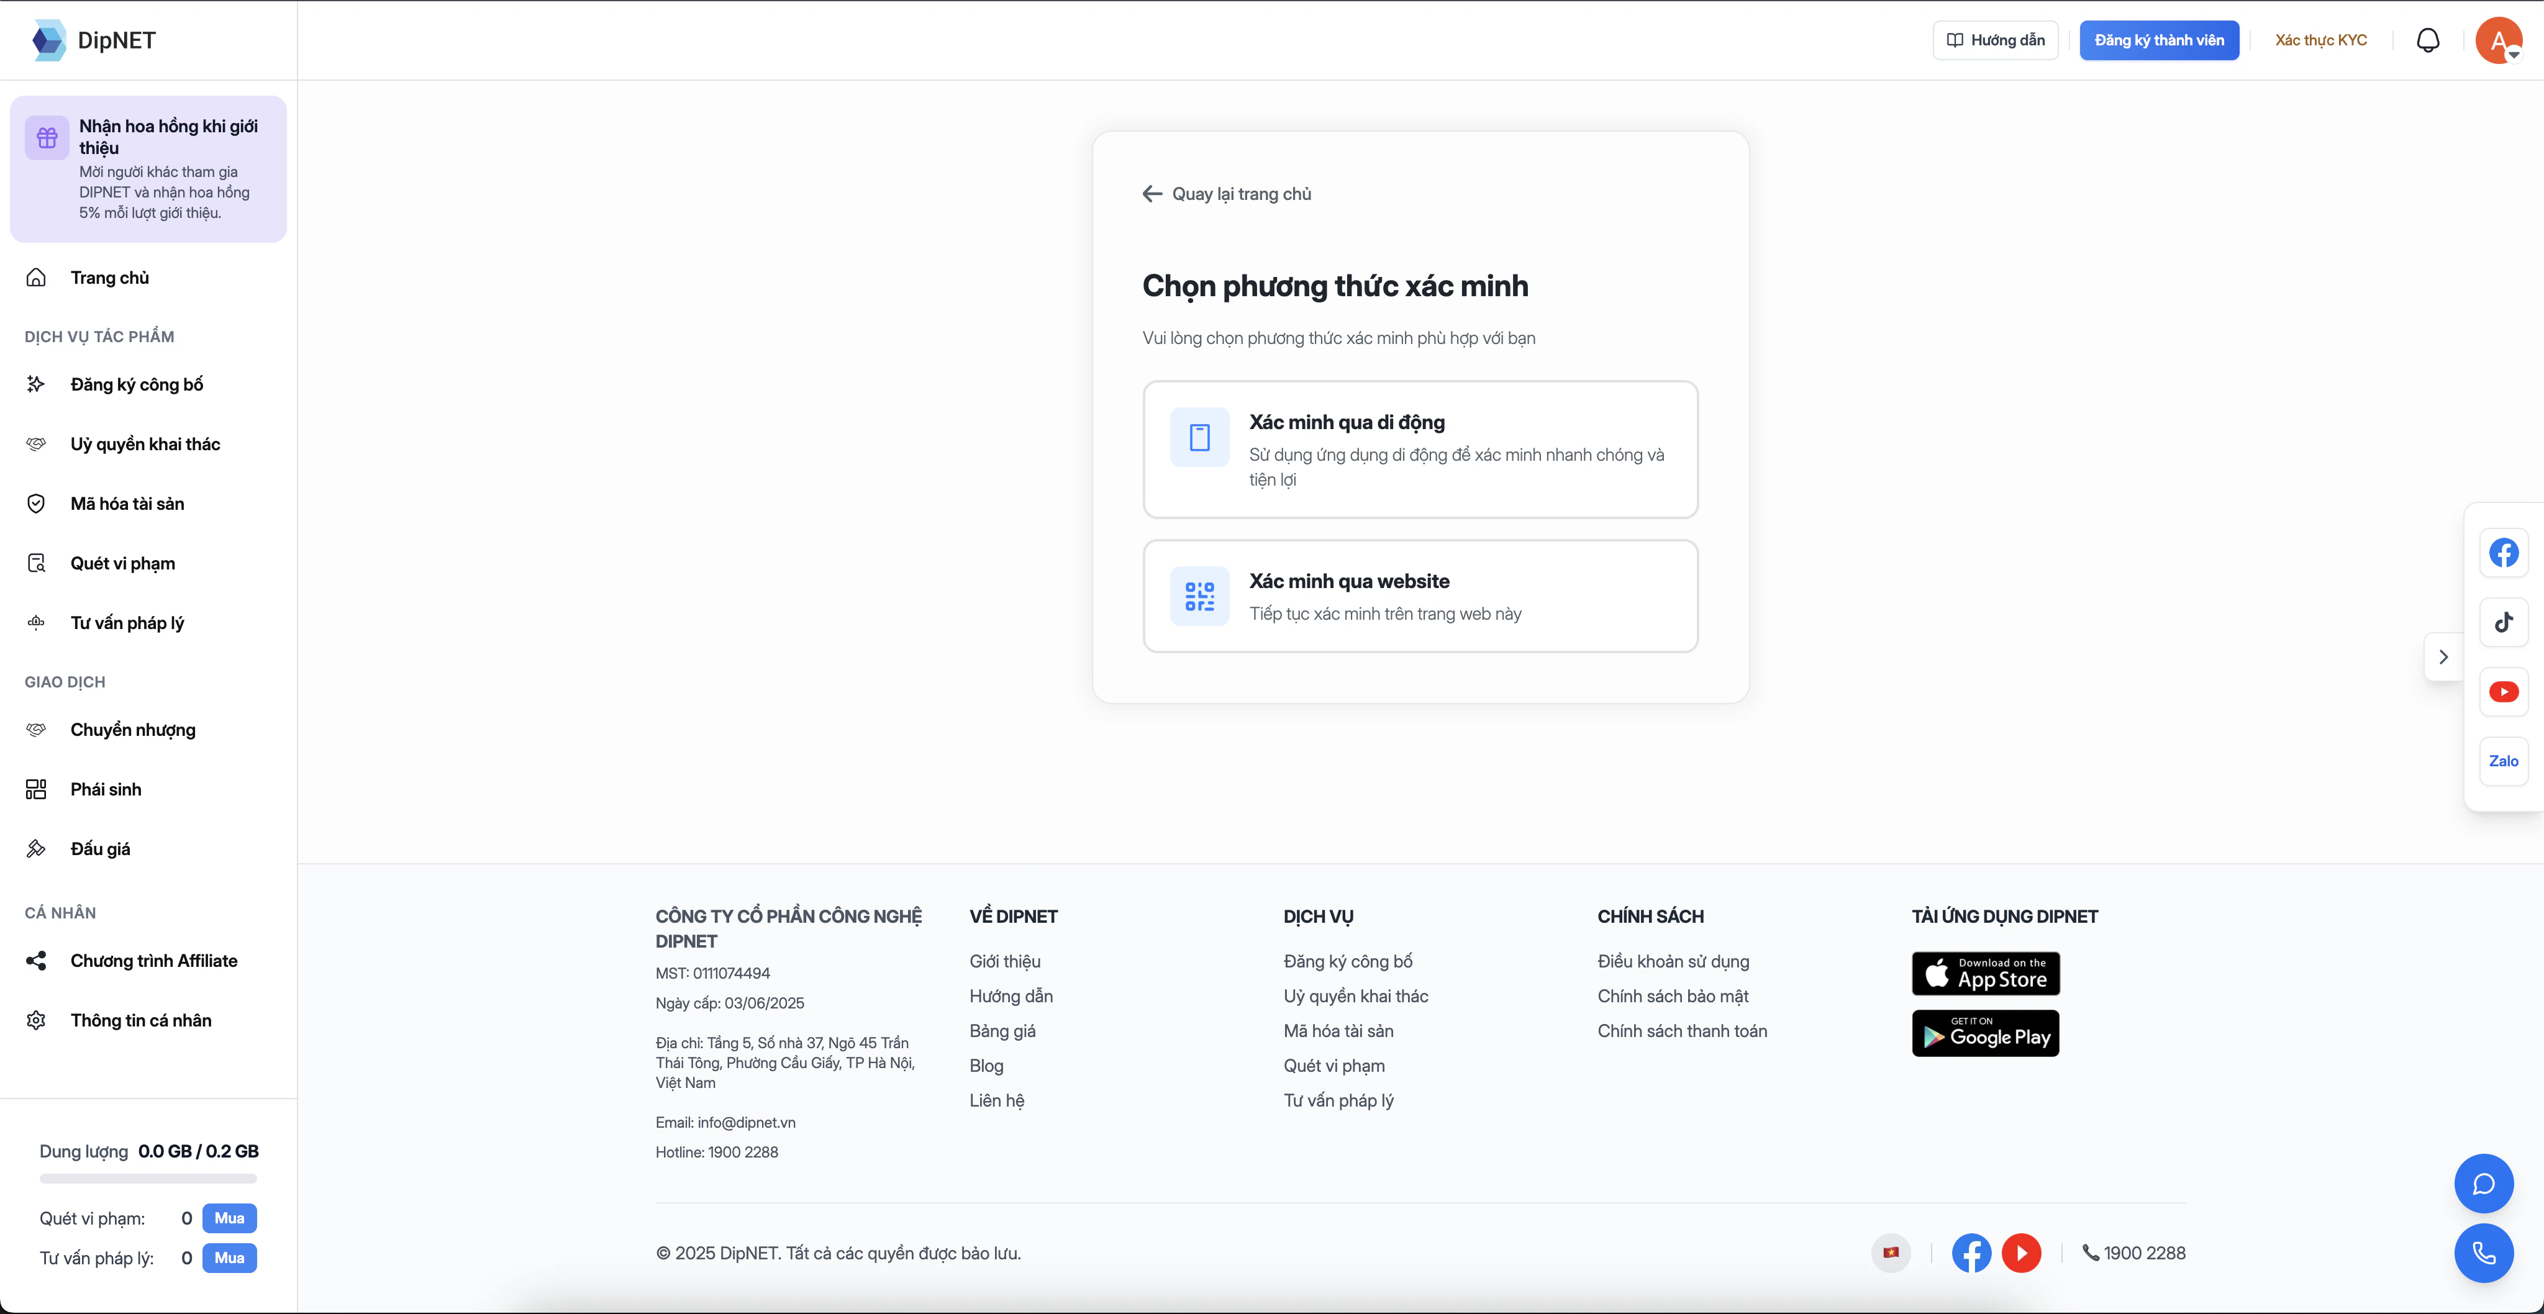The image size is (2544, 1314).
Task: Click the floating phone call button
Action: 2484,1253
